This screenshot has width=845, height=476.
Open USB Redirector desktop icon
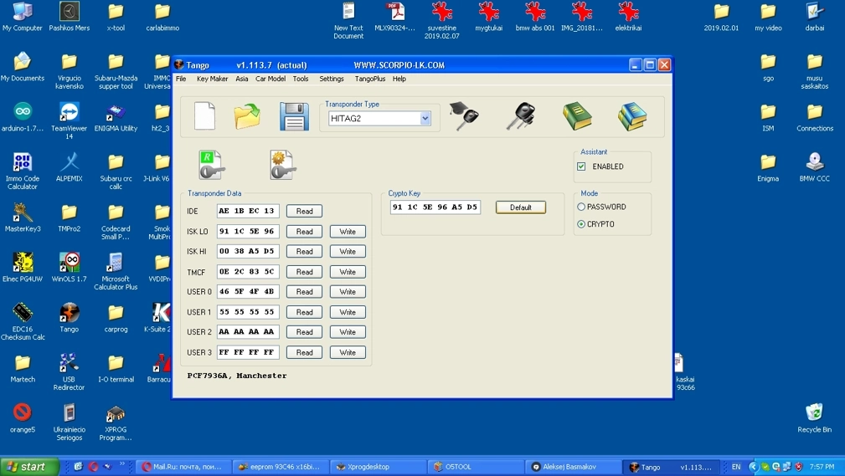click(69, 371)
